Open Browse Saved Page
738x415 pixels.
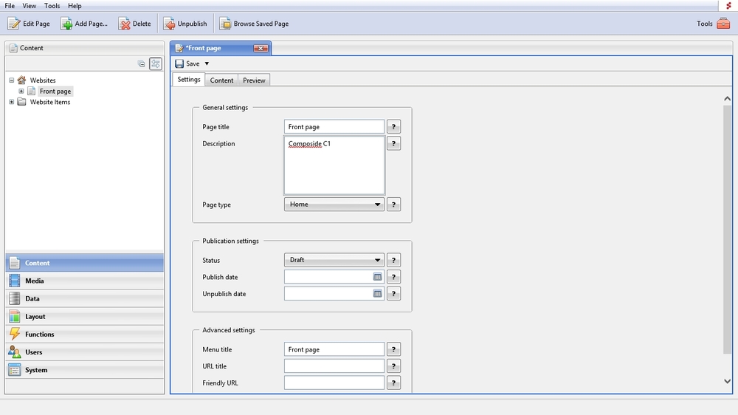tap(225, 24)
